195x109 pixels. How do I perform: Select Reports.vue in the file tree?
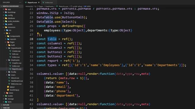coord(12,69)
